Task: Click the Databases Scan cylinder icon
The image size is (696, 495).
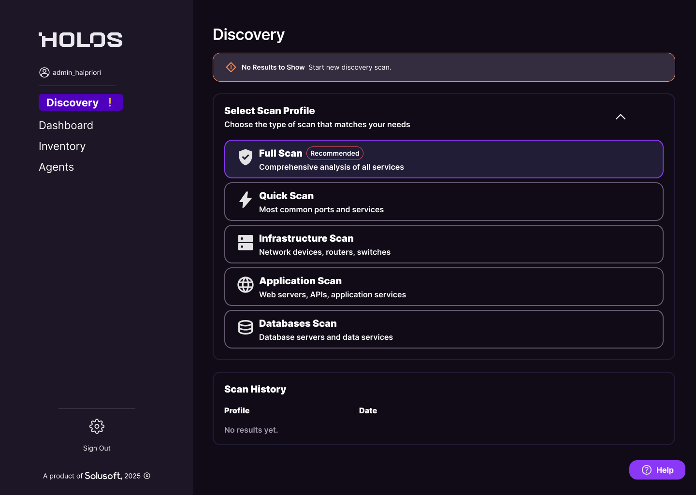Action: click(246, 327)
